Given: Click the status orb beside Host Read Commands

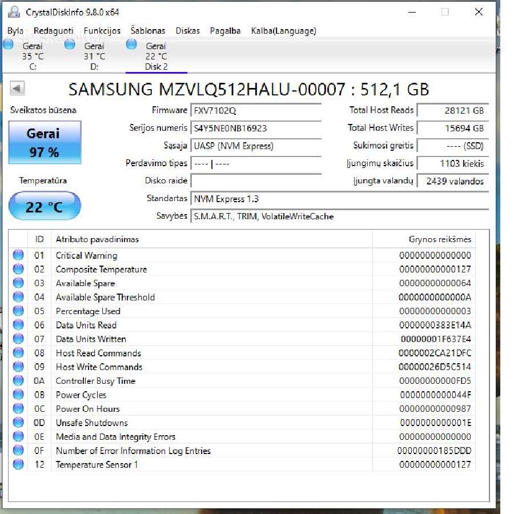Looking at the screenshot, I should (18, 352).
